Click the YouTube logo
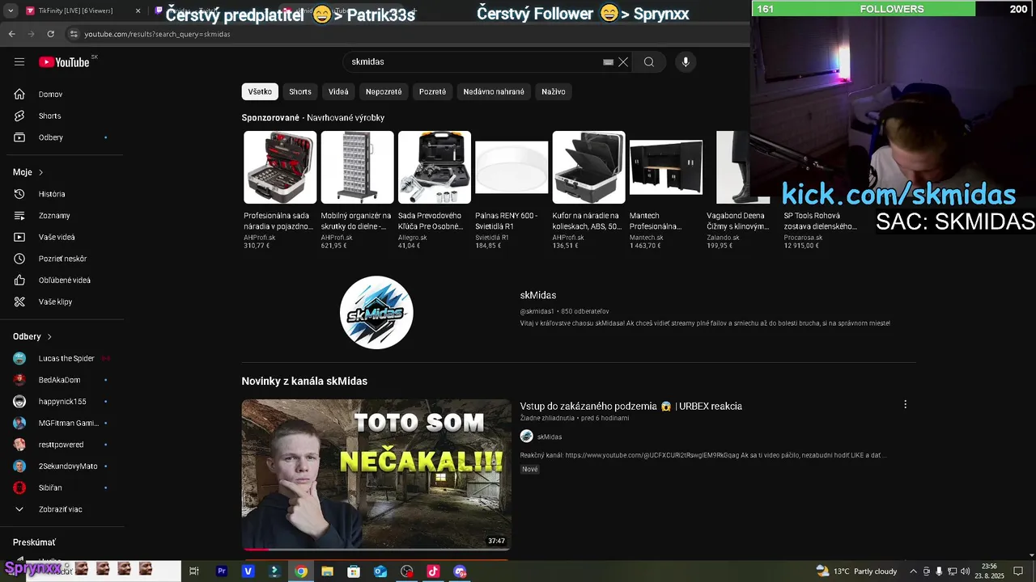Image resolution: width=1036 pixels, height=582 pixels. point(64,62)
